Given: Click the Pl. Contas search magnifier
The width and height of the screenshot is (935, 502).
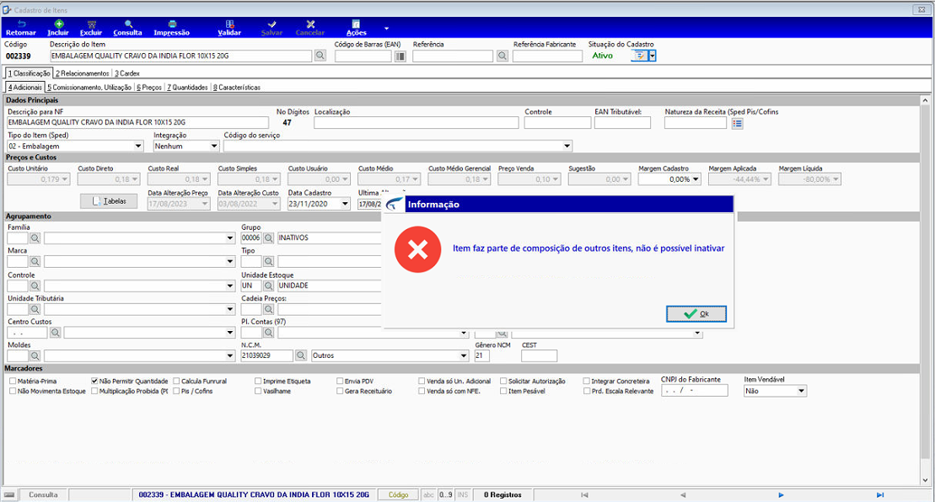Looking at the screenshot, I should point(269,333).
